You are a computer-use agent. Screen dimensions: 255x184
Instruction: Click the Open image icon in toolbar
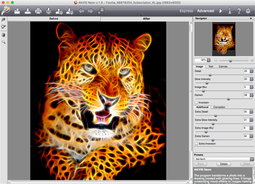pos(17,11)
